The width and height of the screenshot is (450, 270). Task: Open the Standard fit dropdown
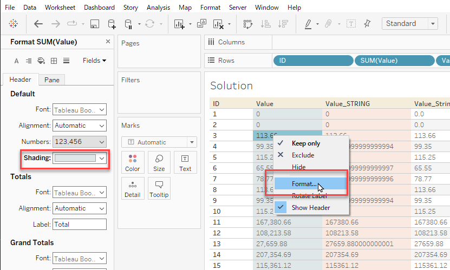point(409,23)
